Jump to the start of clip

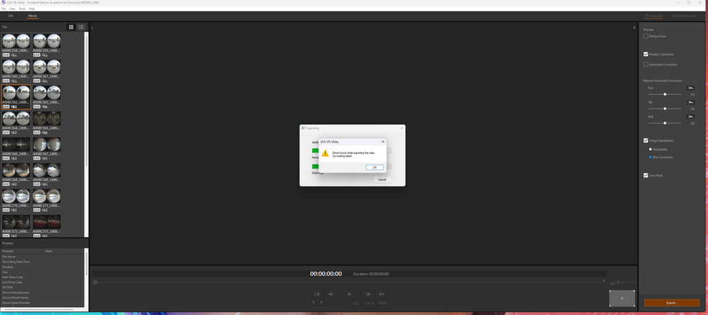pyautogui.click(x=317, y=294)
